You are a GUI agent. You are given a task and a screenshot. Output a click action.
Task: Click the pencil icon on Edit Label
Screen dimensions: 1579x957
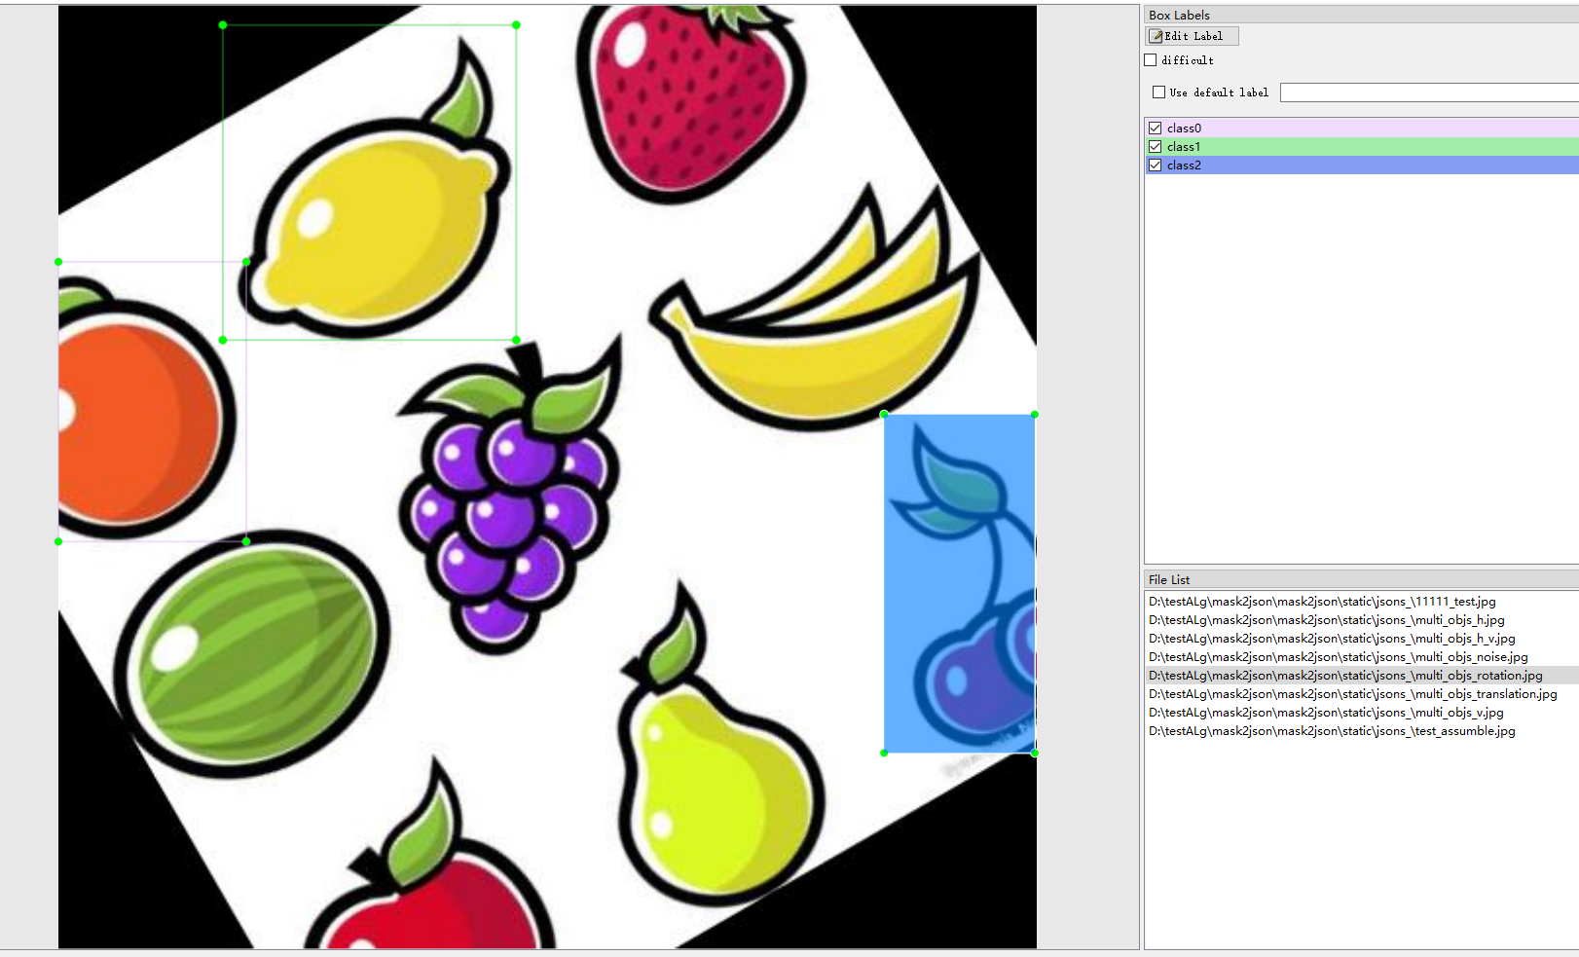(x=1157, y=36)
